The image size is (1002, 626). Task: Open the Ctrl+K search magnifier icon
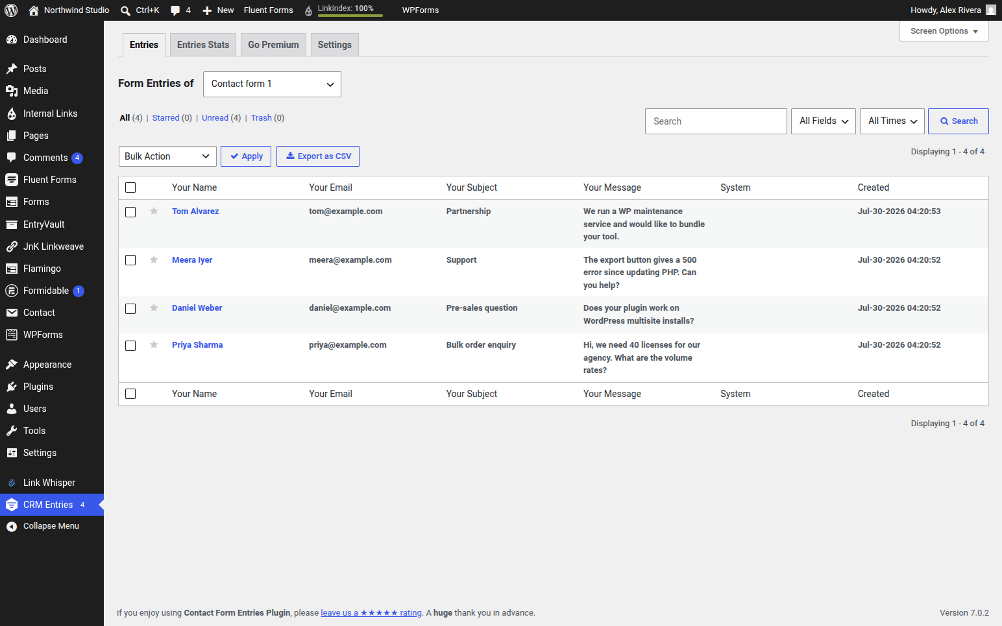tap(126, 10)
